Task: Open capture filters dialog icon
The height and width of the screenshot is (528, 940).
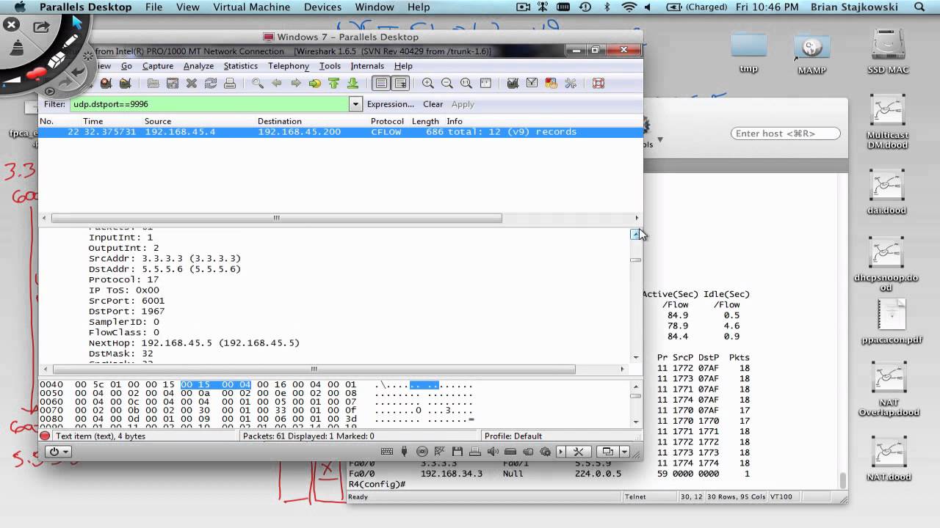Action: pyautogui.click(x=513, y=84)
